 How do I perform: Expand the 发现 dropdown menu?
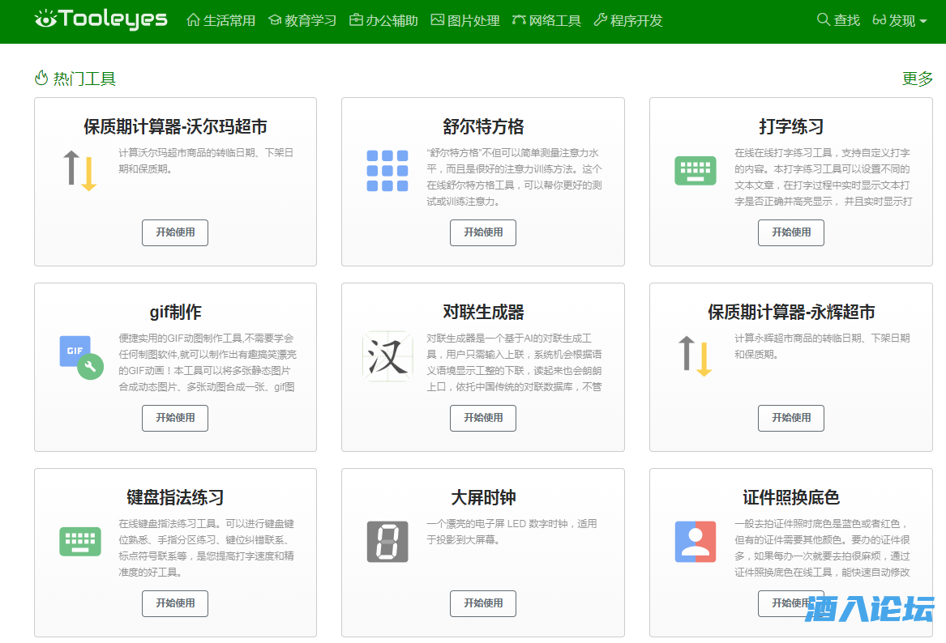[x=900, y=20]
